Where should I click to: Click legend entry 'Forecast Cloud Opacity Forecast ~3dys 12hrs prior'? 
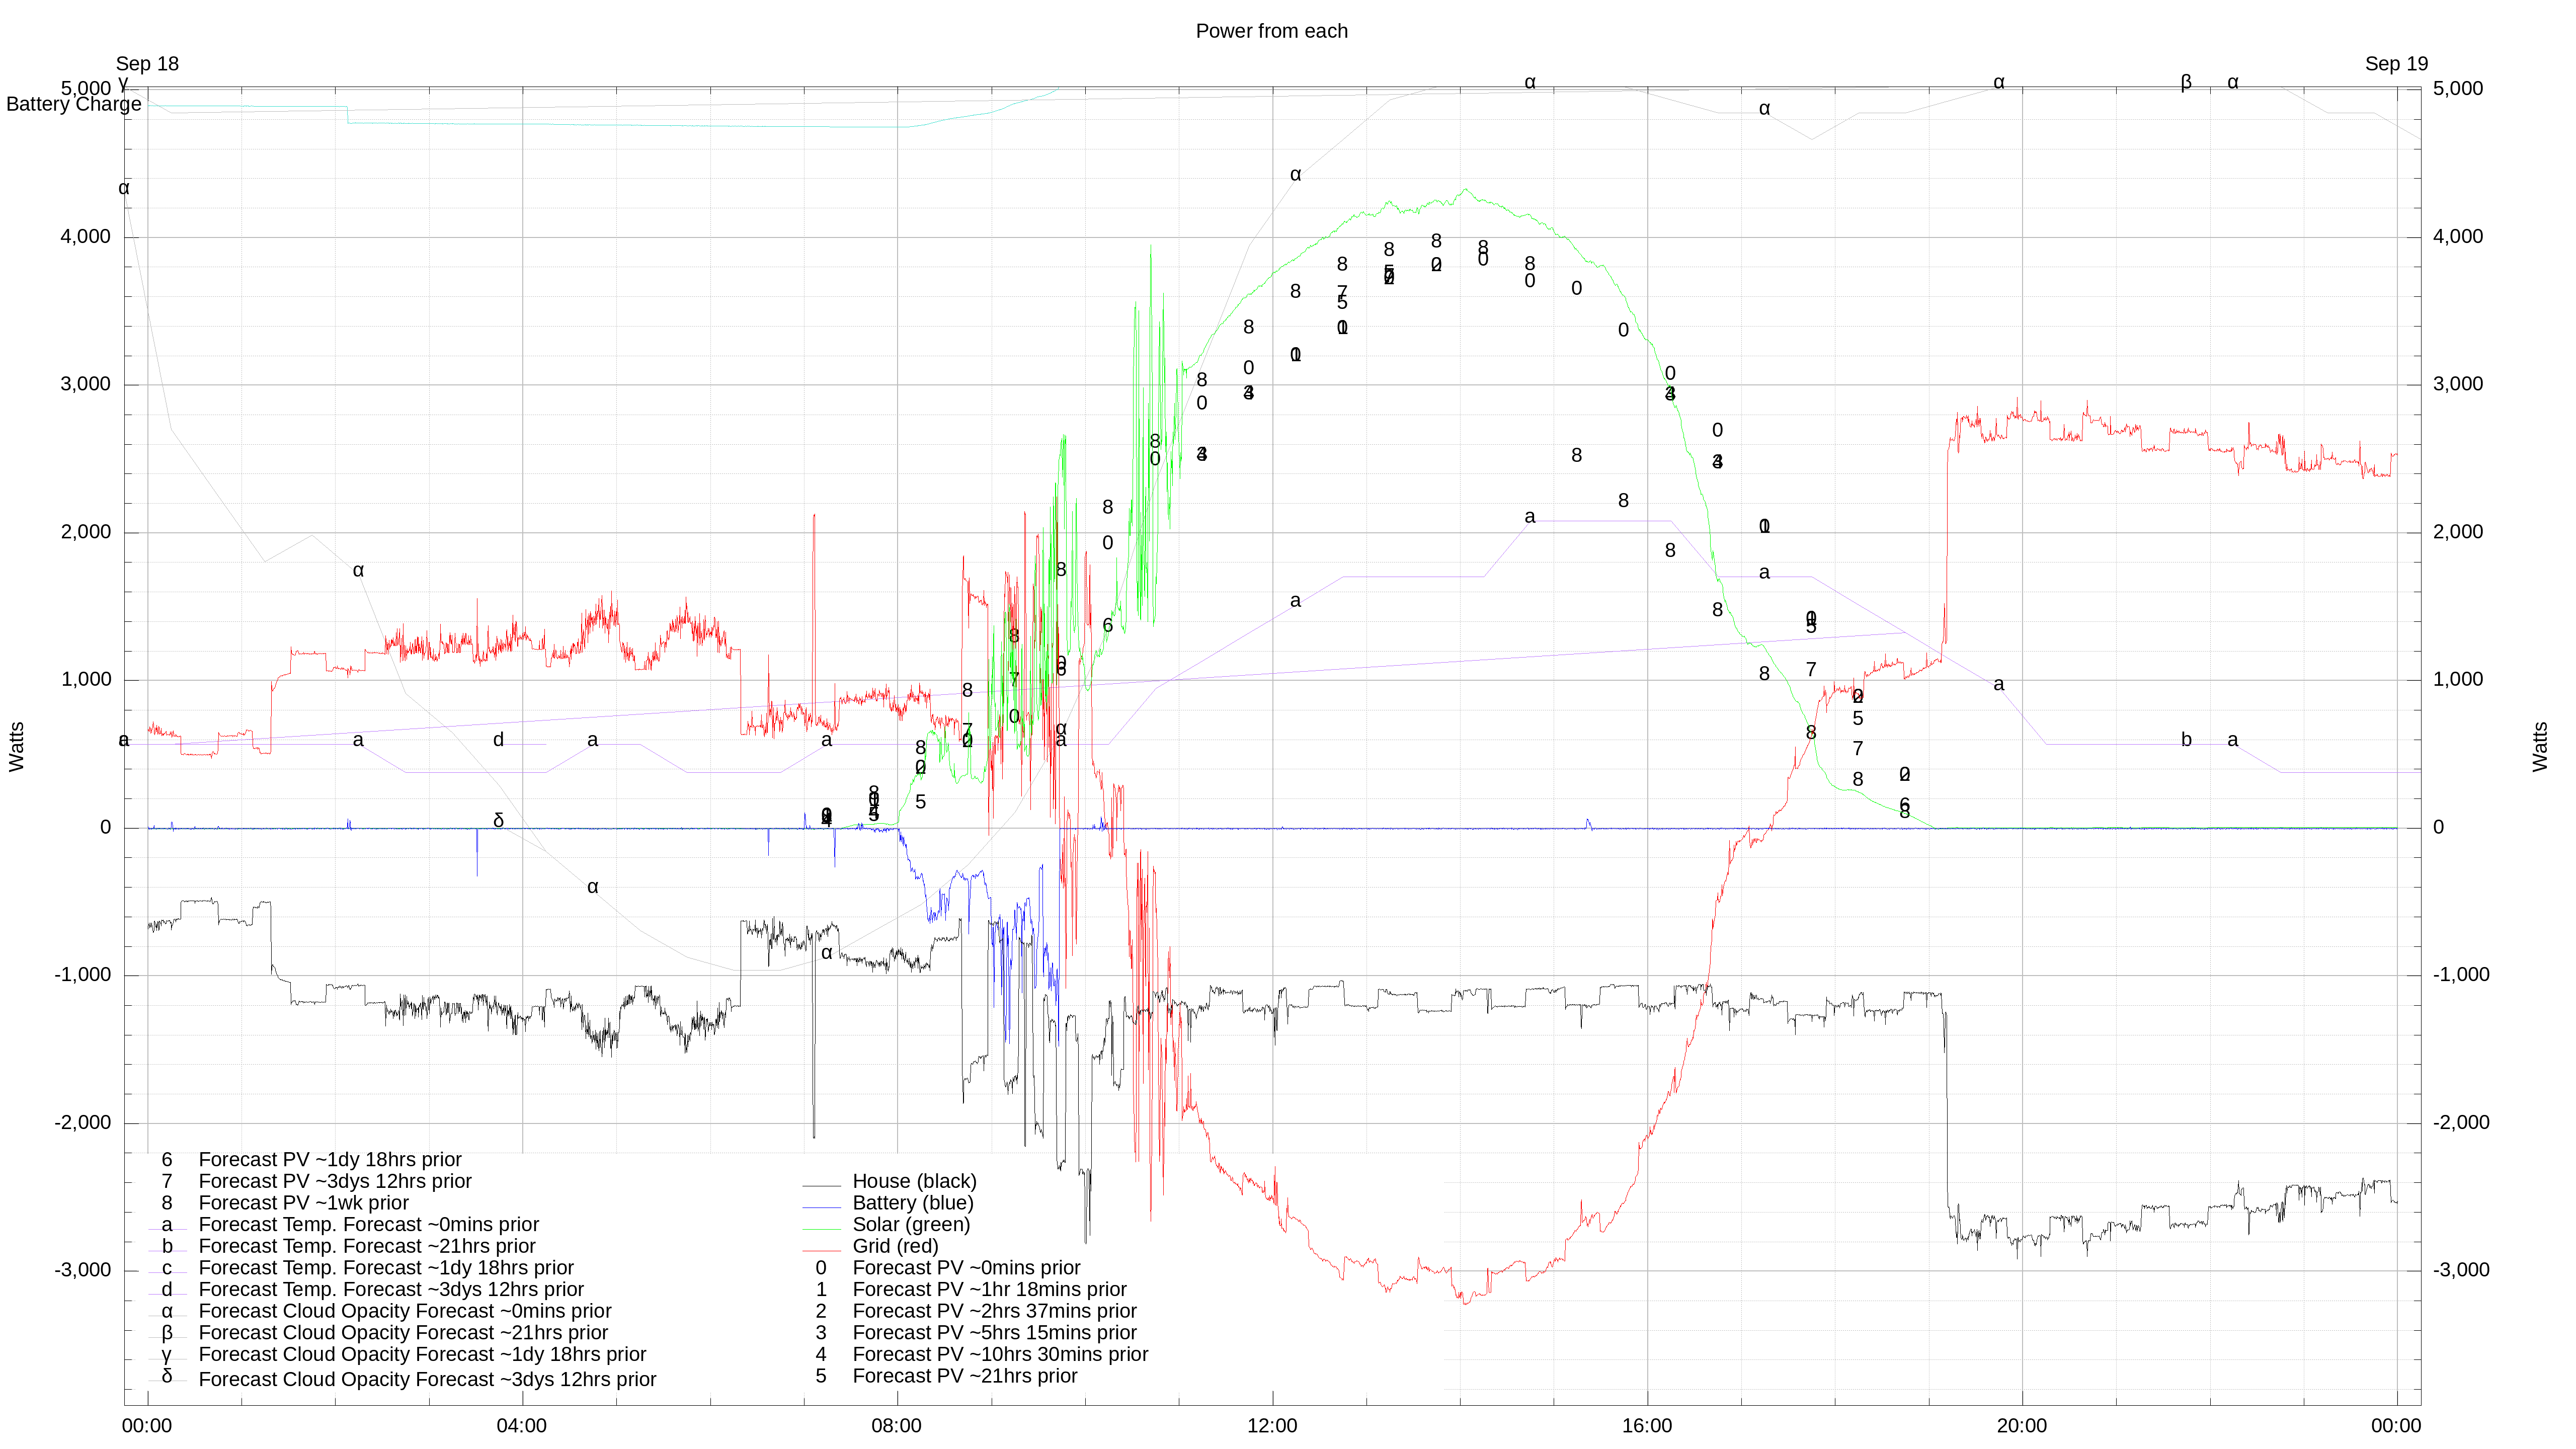coord(427,1379)
